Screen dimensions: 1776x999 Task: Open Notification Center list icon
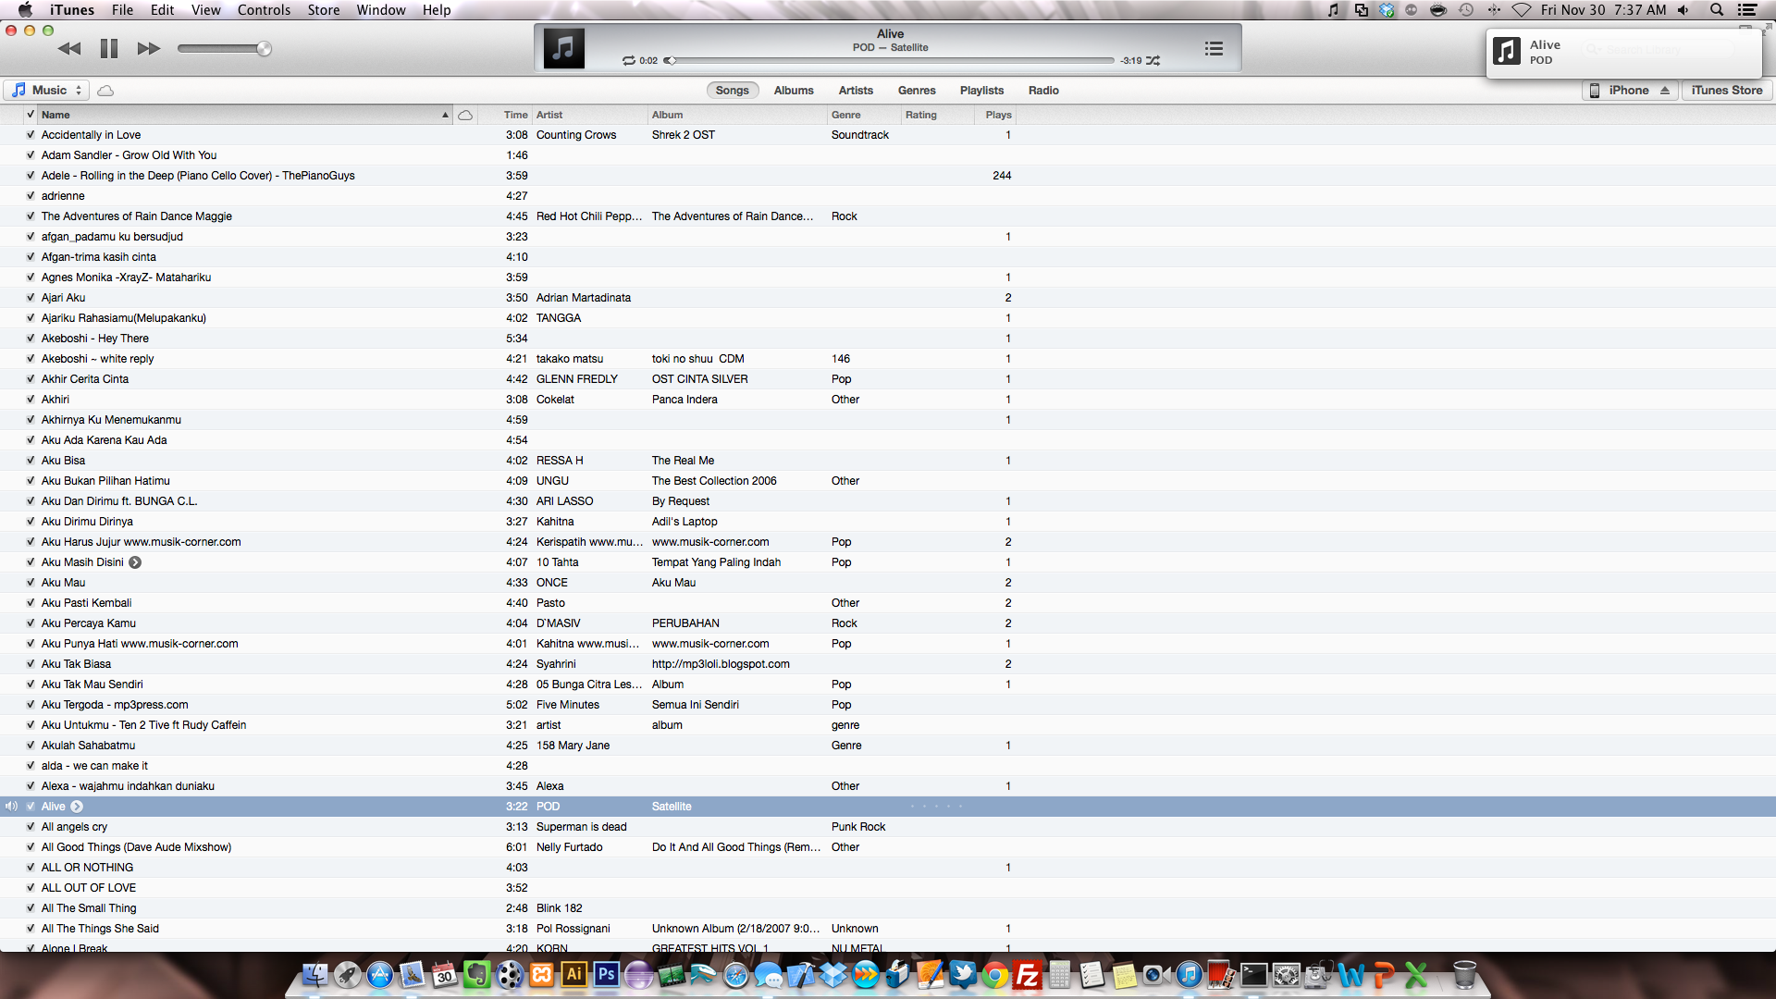click(x=1747, y=10)
